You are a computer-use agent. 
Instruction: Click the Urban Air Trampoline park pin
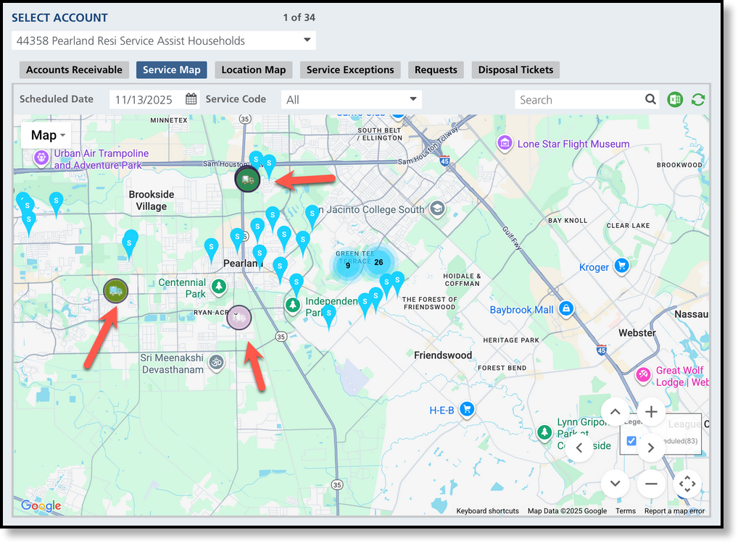click(41, 159)
